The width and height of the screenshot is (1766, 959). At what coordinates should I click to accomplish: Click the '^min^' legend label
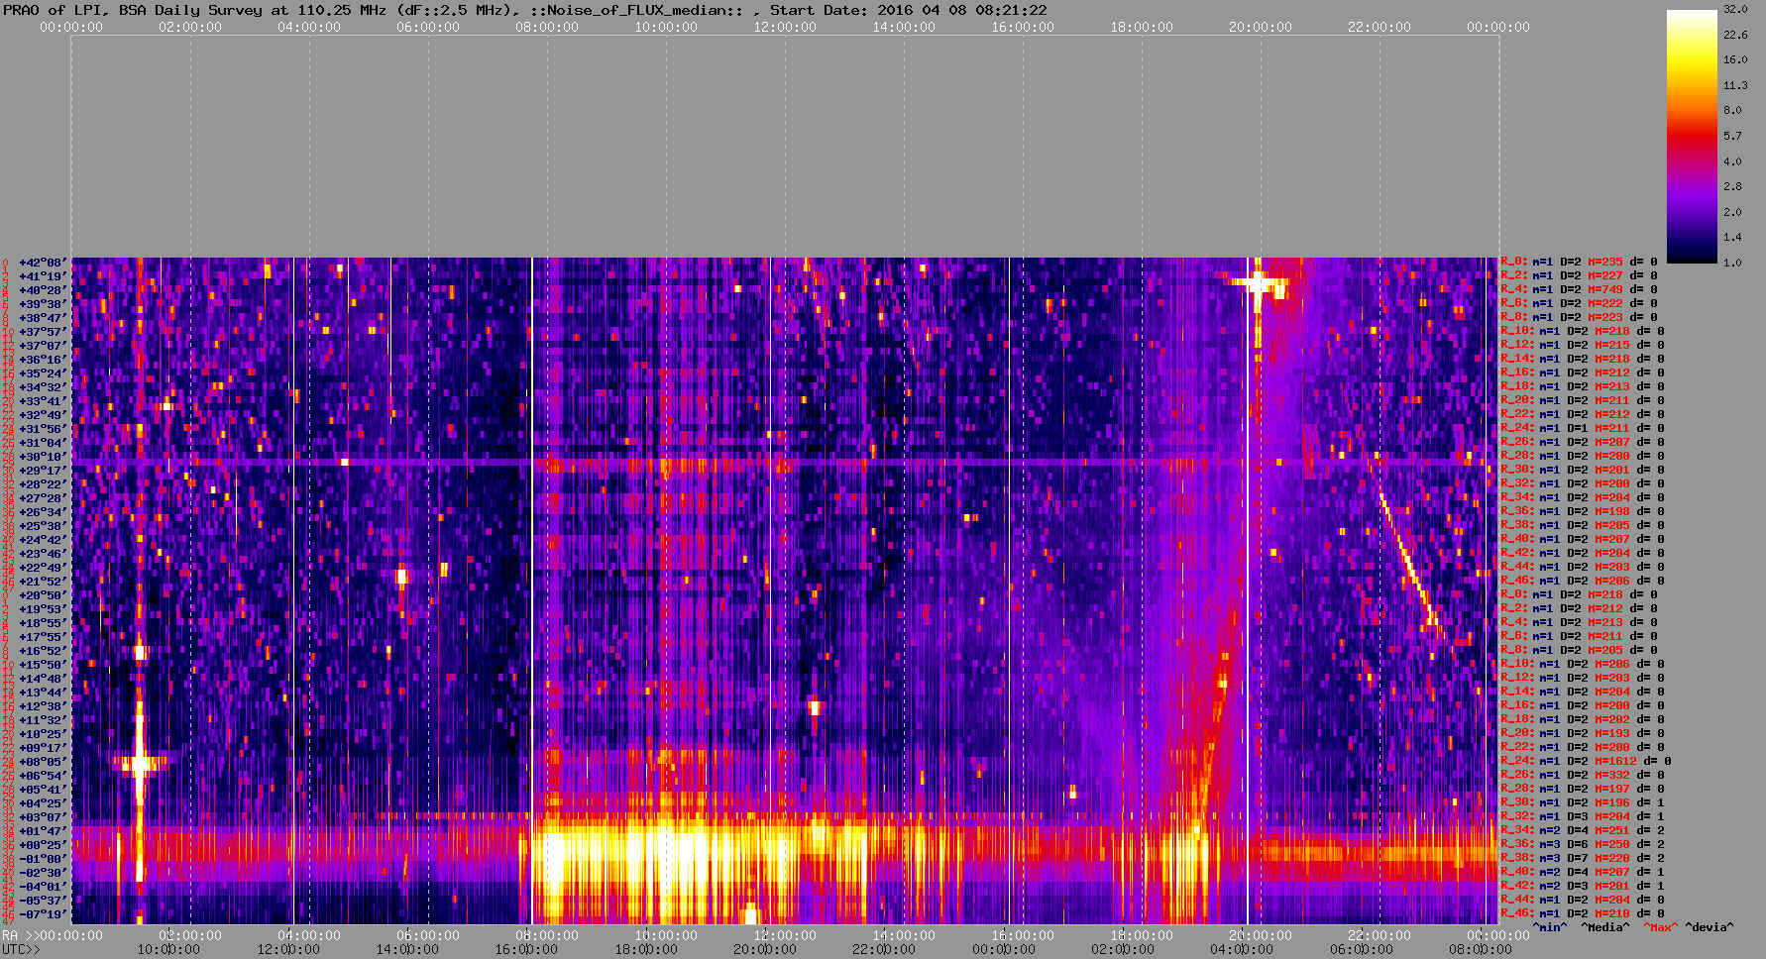[x=1550, y=928]
